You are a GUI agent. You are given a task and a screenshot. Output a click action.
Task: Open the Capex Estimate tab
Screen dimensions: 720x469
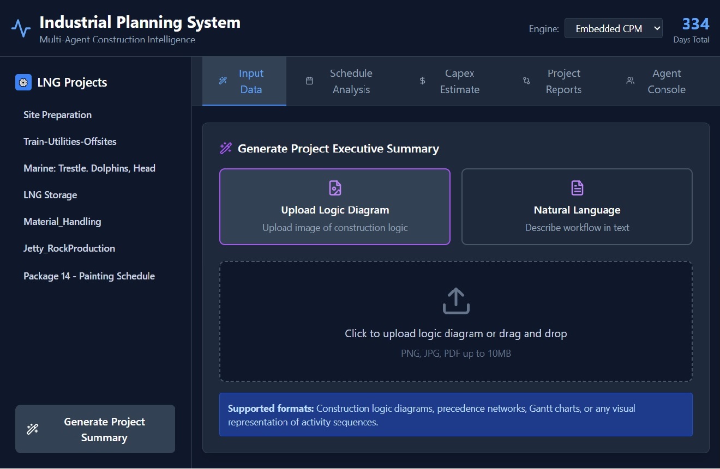459,81
